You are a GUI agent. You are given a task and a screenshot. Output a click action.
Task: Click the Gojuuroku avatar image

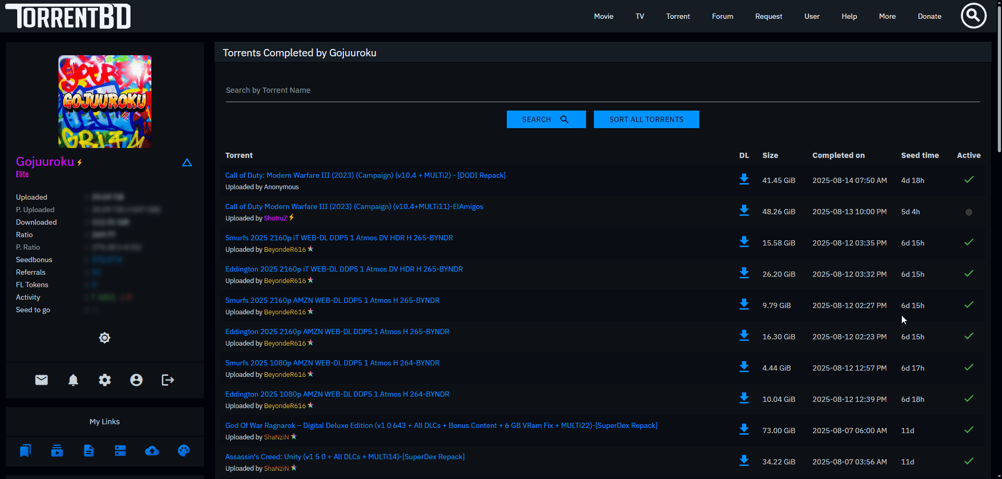[105, 102]
